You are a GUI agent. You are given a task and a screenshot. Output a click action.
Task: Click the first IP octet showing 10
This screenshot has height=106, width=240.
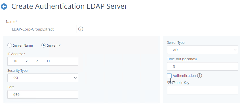(x=15, y=61)
